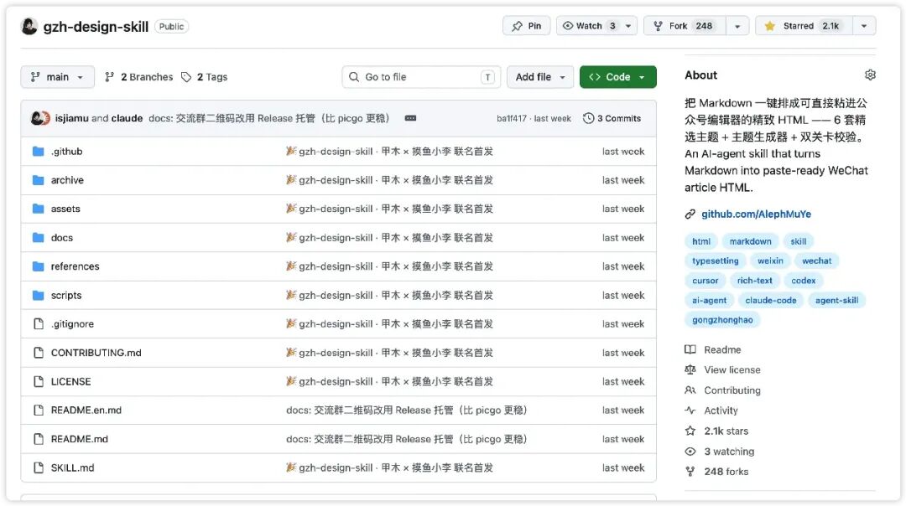This screenshot has height=506, width=906.
Task: Click the docs folder icon
Action: pos(38,238)
